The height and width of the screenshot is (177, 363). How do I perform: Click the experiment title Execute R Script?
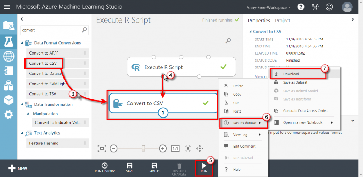pyautogui.click(x=123, y=20)
